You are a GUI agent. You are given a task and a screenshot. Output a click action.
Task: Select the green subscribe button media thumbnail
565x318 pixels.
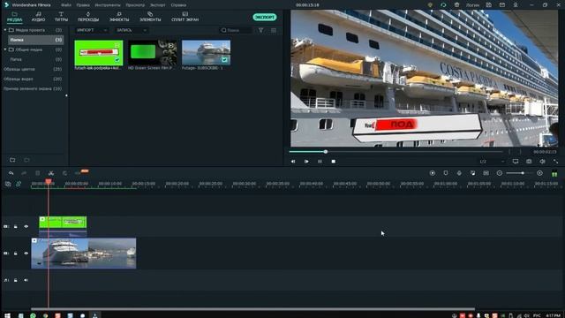pos(99,53)
